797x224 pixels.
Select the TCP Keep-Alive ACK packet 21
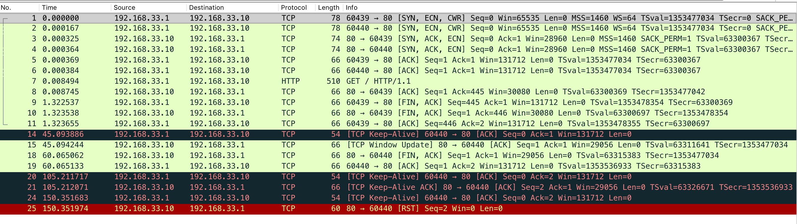coord(399,187)
